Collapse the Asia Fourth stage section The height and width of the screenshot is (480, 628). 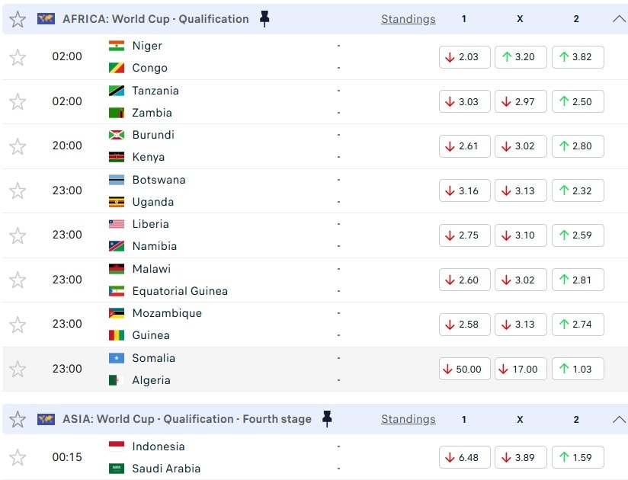[619, 419]
